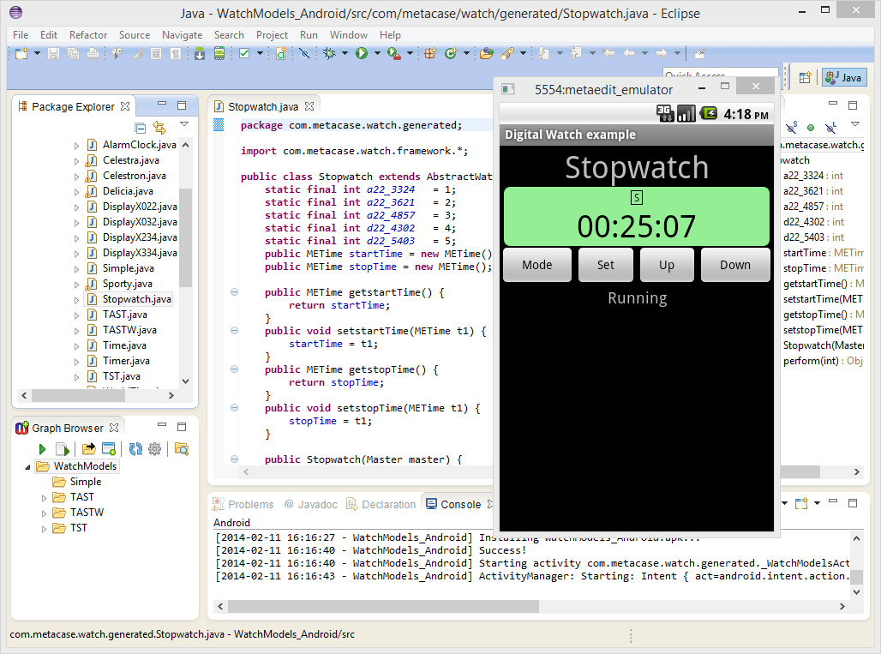Open the Package Explorer view menu arrow
The width and height of the screenshot is (881, 654).
[x=183, y=125]
